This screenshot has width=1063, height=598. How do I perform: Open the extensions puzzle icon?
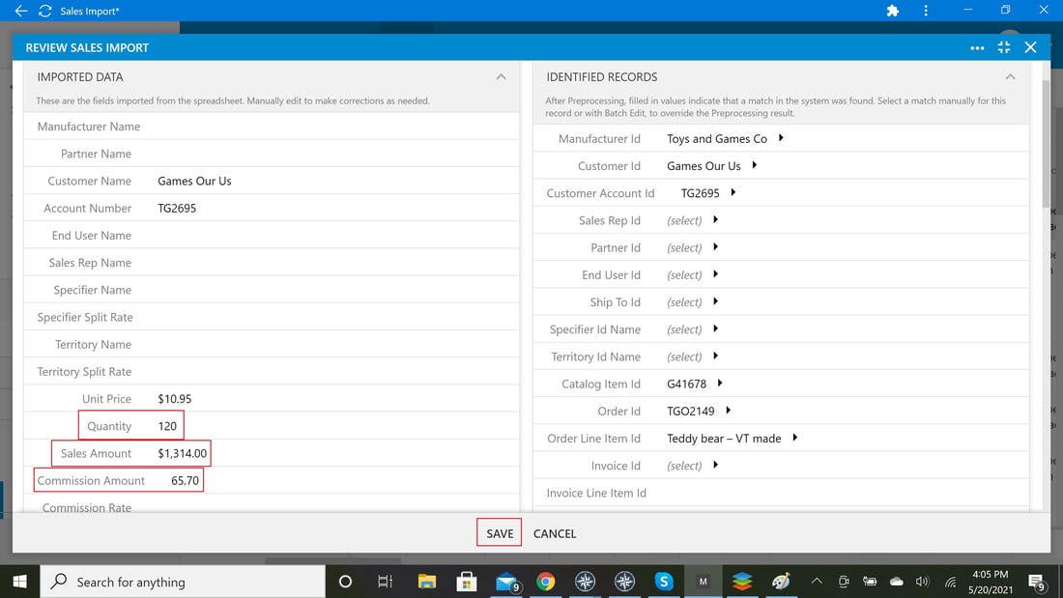coord(893,11)
